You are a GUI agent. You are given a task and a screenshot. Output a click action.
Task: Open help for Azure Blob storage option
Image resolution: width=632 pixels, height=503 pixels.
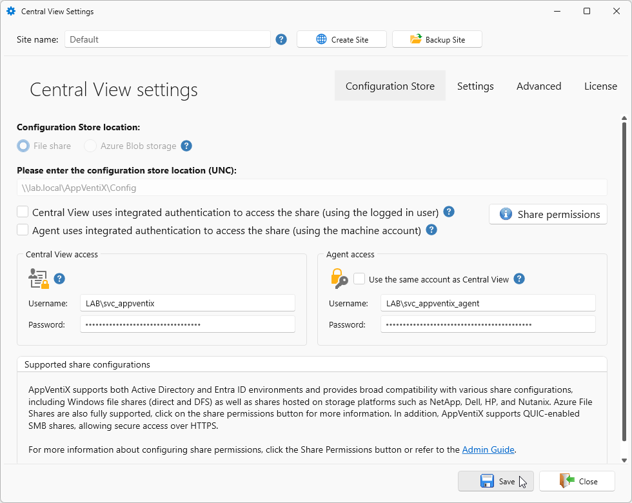coord(186,146)
